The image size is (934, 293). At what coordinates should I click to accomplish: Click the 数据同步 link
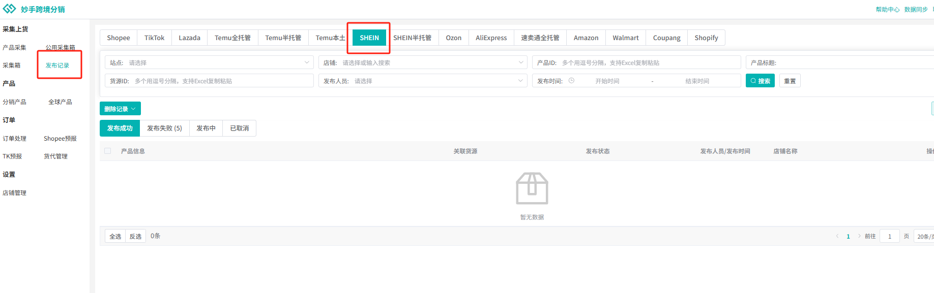[x=916, y=9]
